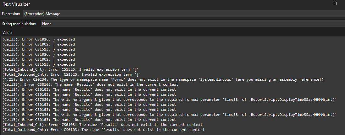Click the Cell3 CS1026 ') expected' line
This screenshot has width=345, height=135.
pos(38,39)
